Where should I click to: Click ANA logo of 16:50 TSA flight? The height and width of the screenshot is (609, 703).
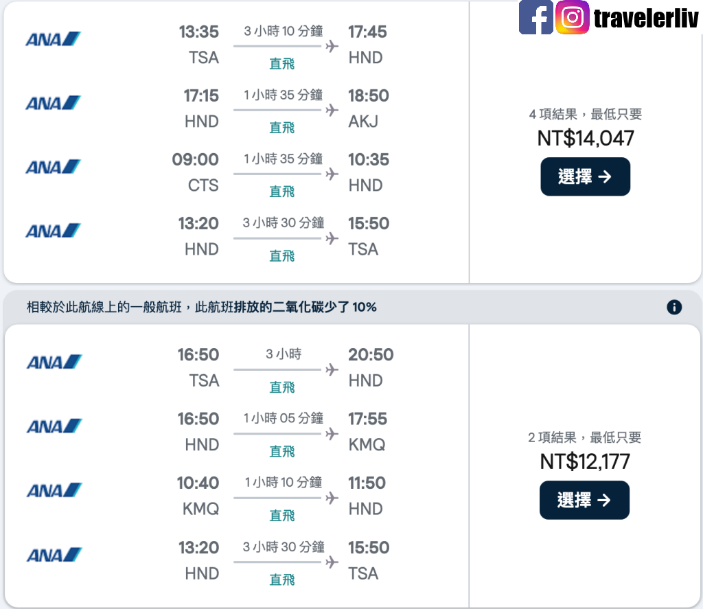[x=54, y=362]
